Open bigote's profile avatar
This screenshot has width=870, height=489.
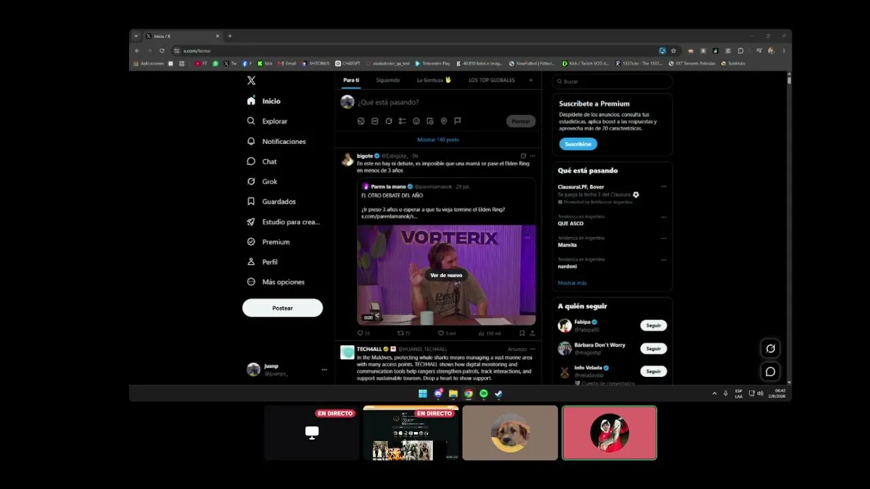[x=347, y=160]
